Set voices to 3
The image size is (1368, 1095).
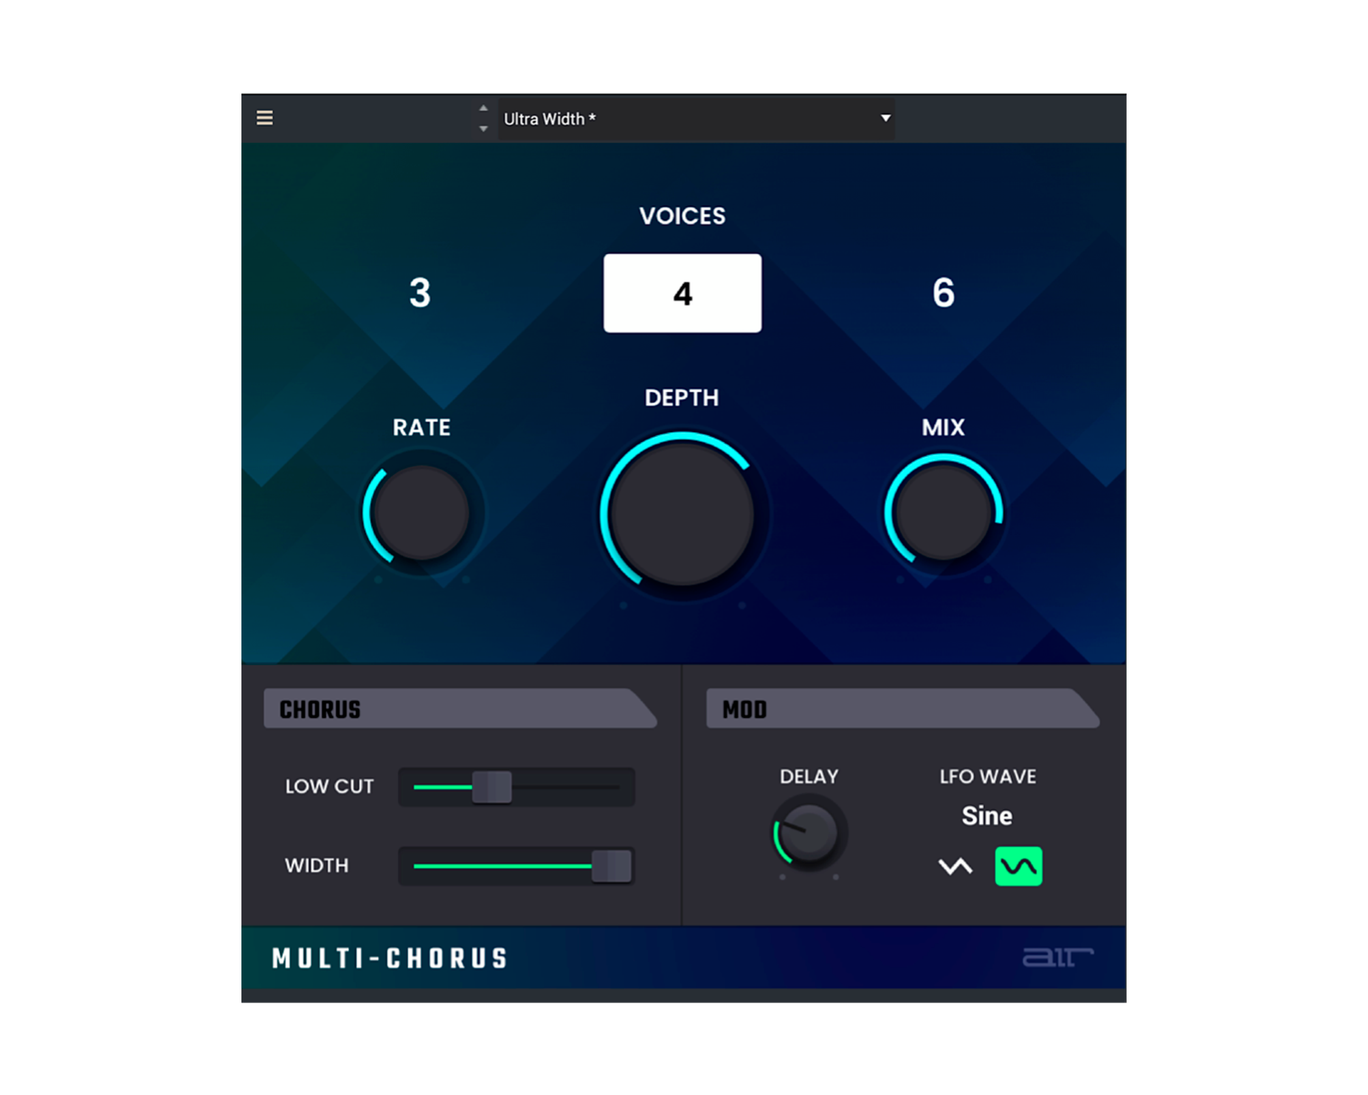(420, 293)
